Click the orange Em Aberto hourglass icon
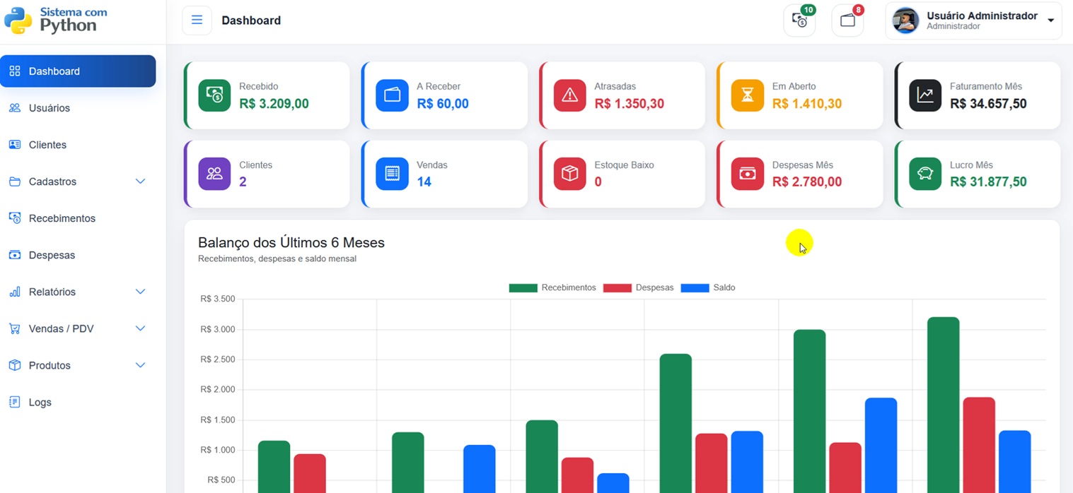The width and height of the screenshot is (1073, 493). (748, 95)
